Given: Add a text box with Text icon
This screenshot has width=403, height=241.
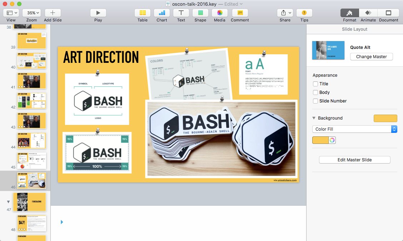Looking at the screenshot, I should (181, 13).
